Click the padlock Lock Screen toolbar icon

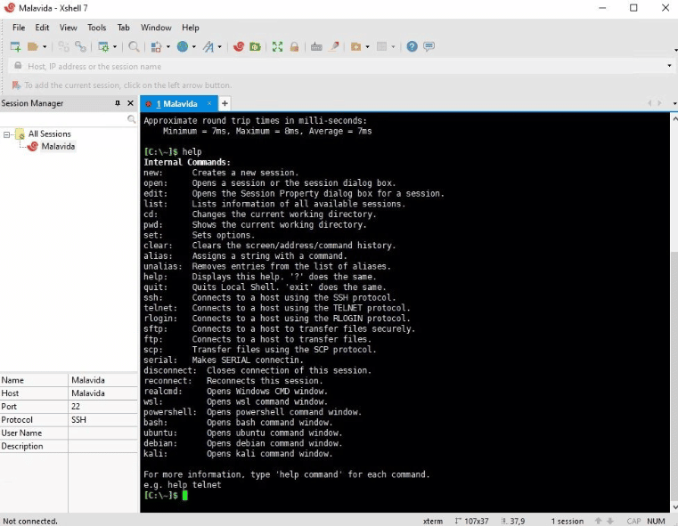(292, 46)
